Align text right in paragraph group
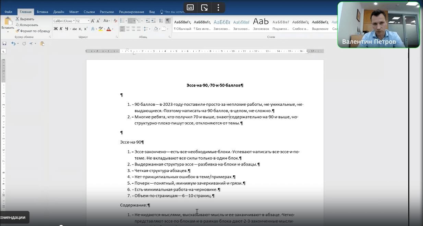Image resolution: width=423 pixels, height=226 pixels. coord(133,29)
